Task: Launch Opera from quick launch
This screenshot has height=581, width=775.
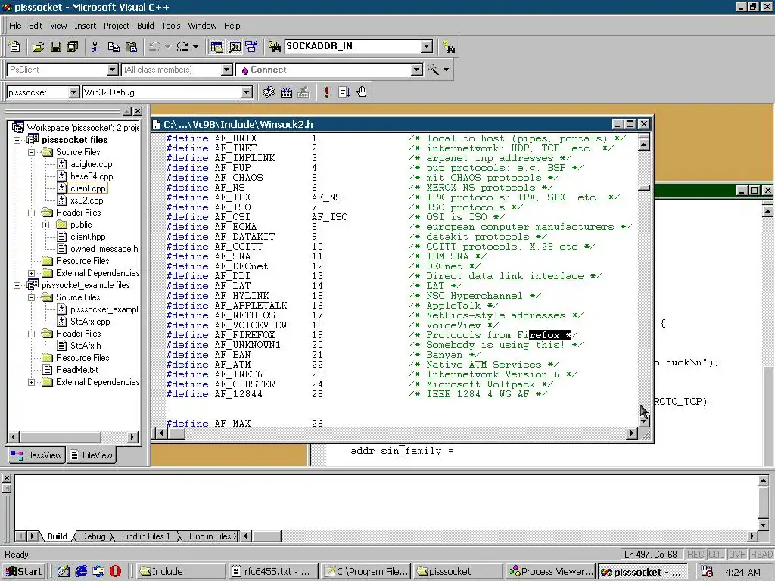Action: 115,572
